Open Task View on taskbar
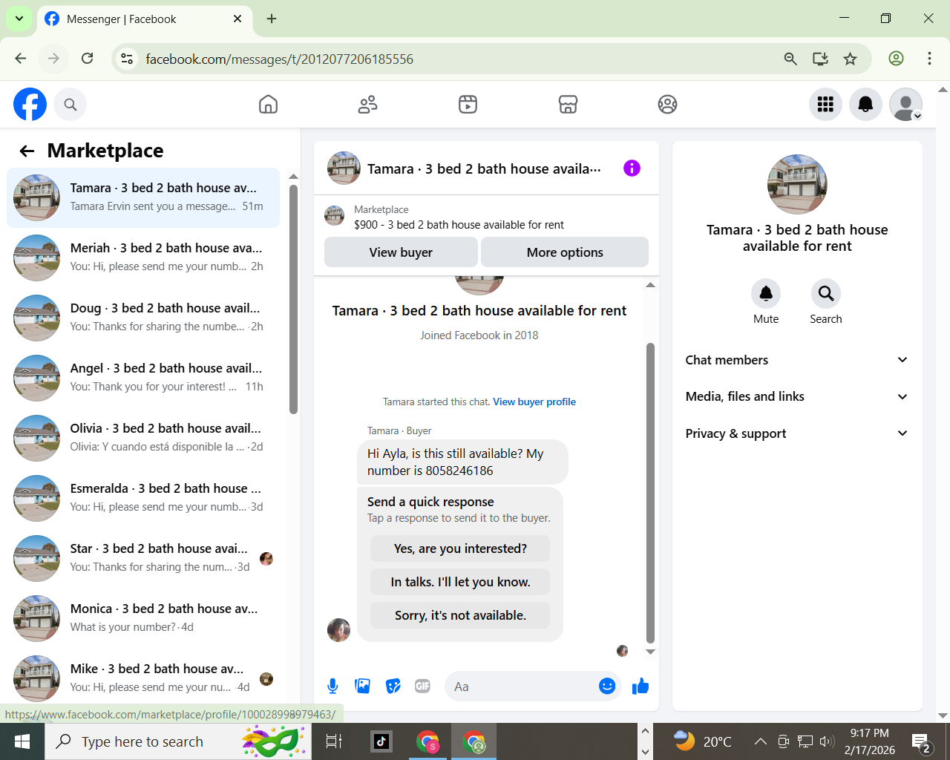This screenshot has height=760, width=950. click(x=334, y=741)
